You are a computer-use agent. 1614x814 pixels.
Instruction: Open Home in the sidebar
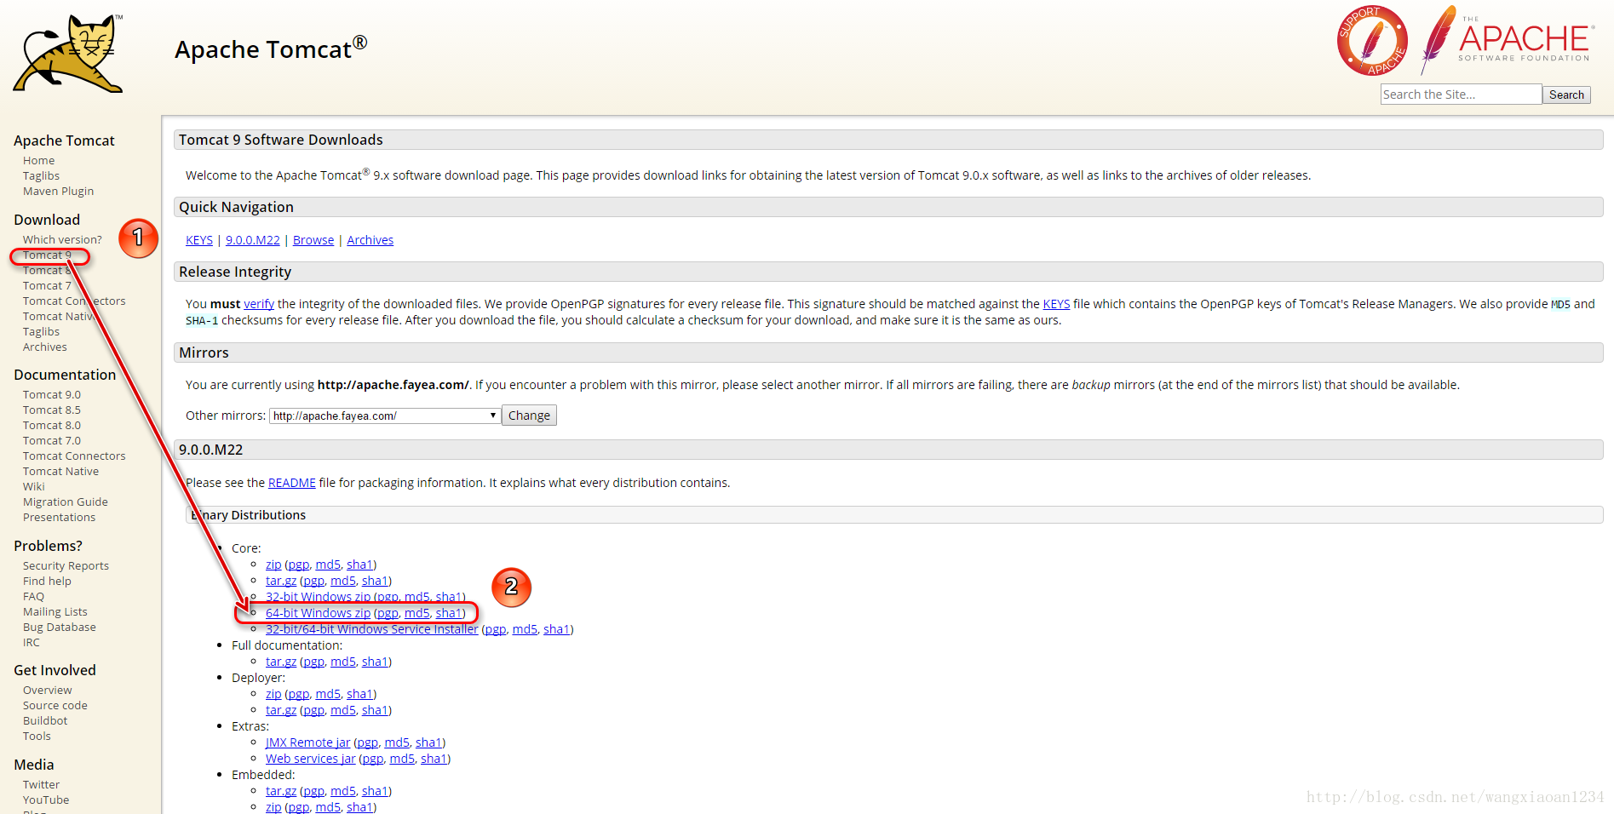(x=38, y=160)
